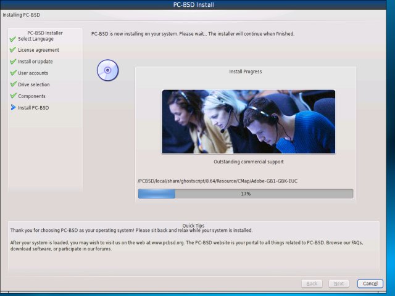
Task: Click the "PC-BSD Install" window title bar
Action: pyautogui.click(x=193, y=4)
